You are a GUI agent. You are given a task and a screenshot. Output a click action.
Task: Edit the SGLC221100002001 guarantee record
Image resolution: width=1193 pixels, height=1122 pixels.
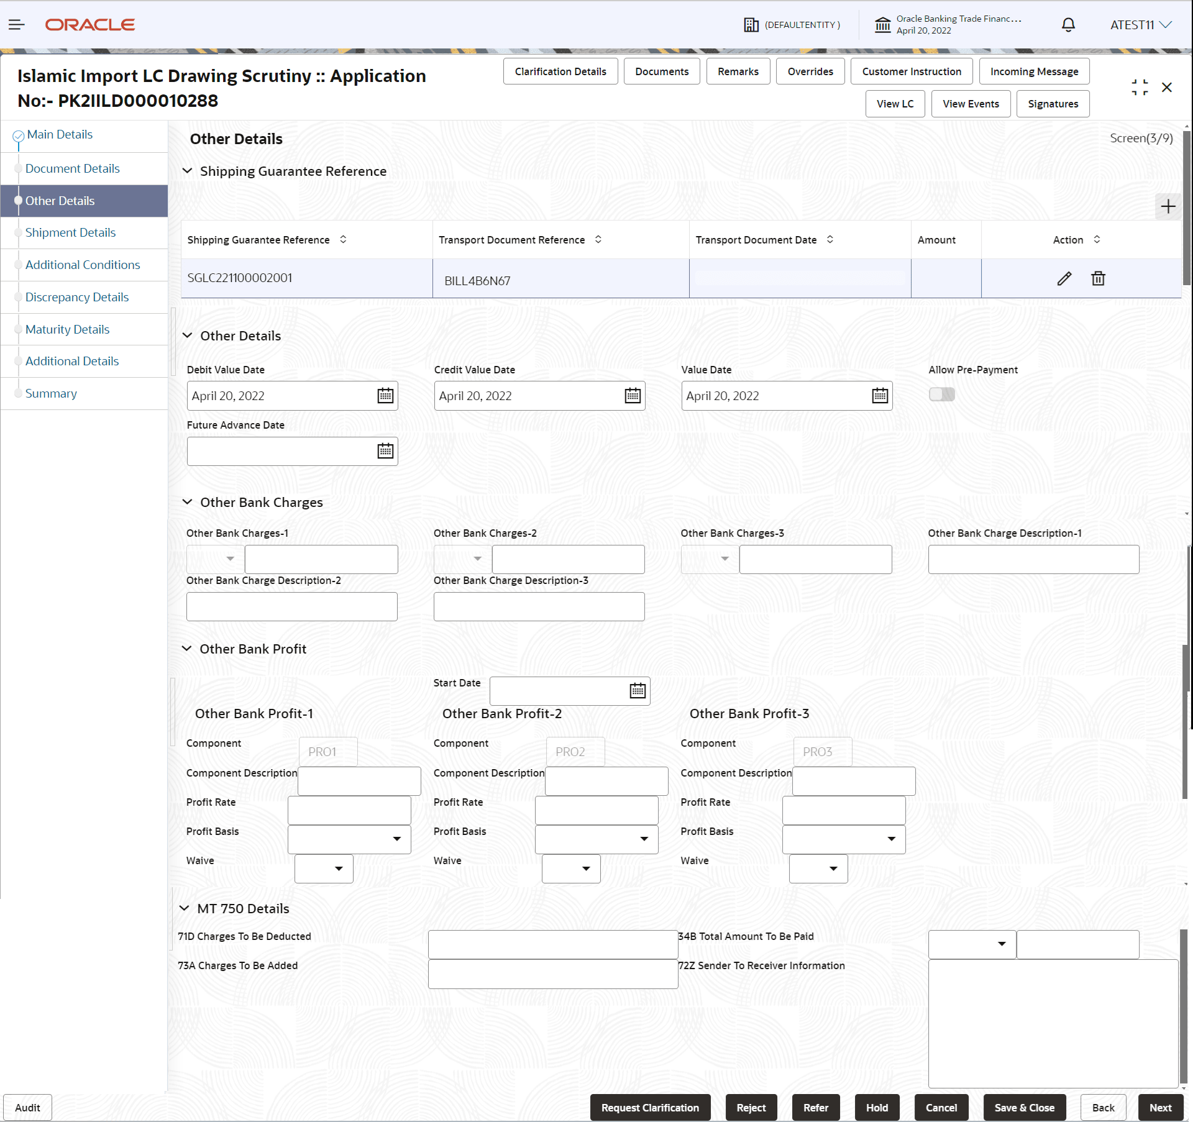click(1064, 278)
